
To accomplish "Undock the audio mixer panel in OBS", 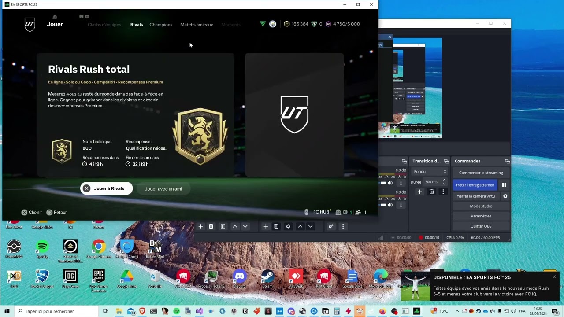I will pos(404,161).
